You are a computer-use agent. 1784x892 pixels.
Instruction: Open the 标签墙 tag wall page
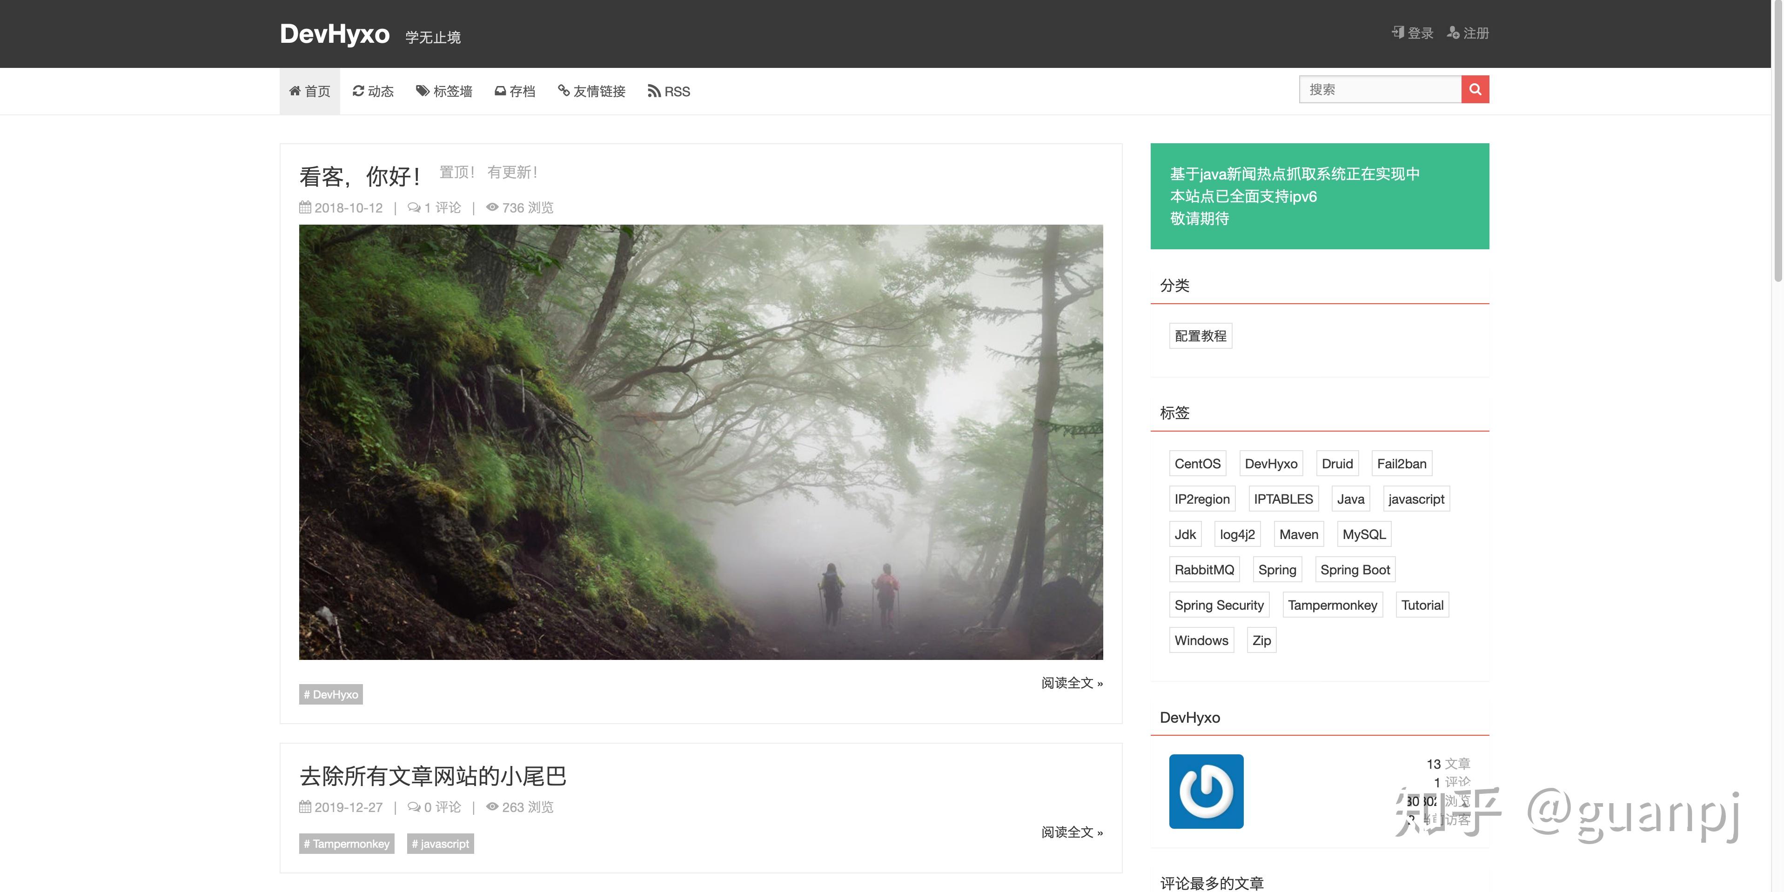pyautogui.click(x=444, y=91)
